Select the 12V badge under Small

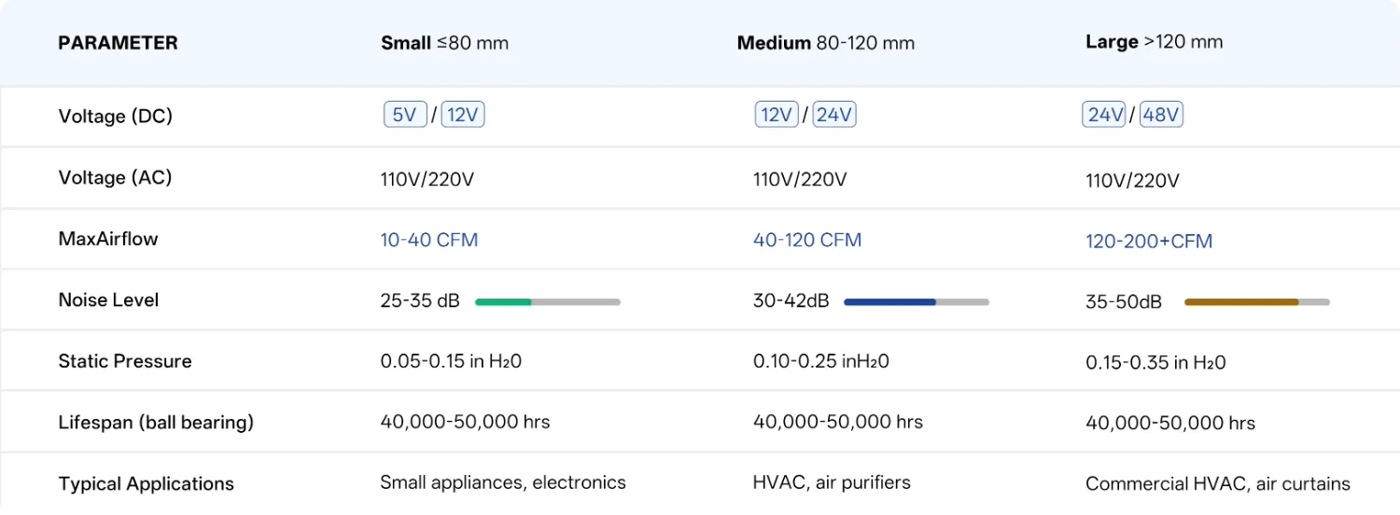(463, 116)
